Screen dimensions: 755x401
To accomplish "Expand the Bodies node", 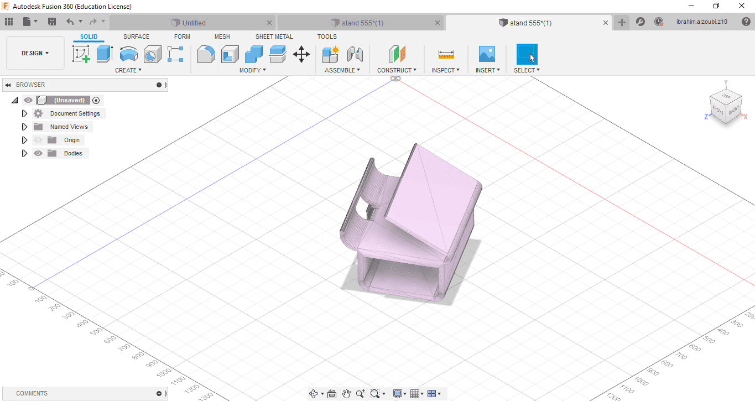I will tap(24, 153).
